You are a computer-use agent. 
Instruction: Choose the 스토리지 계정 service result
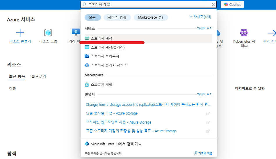pos(148,38)
